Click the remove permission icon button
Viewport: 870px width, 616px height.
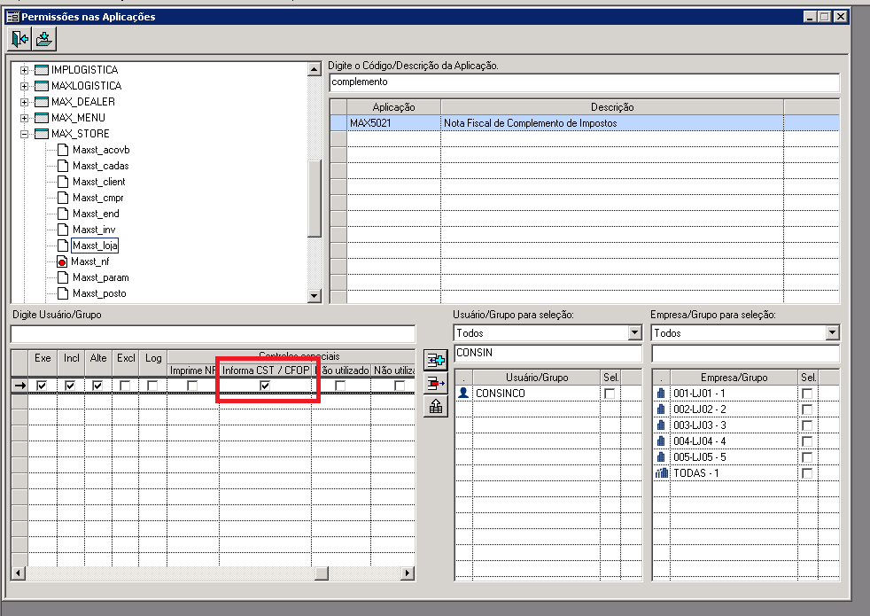tap(436, 383)
